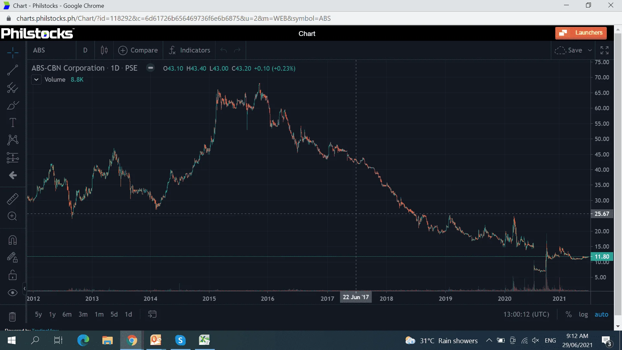Click the Compare symbols button
The image size is (622, 350).
[138, 50]
